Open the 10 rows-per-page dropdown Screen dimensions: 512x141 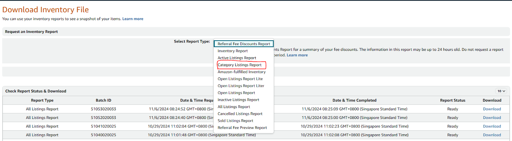coord(501,91)
